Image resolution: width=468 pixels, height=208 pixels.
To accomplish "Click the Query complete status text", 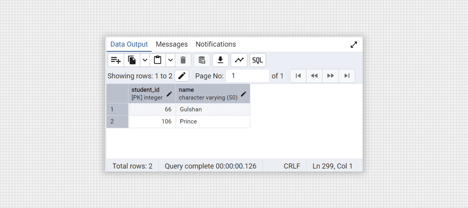I will click(x=211, y=166).
